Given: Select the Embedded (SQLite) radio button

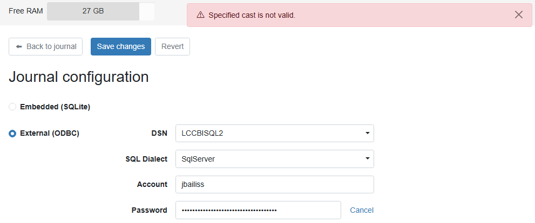Looking at the screenshot, I should (12, 107).
